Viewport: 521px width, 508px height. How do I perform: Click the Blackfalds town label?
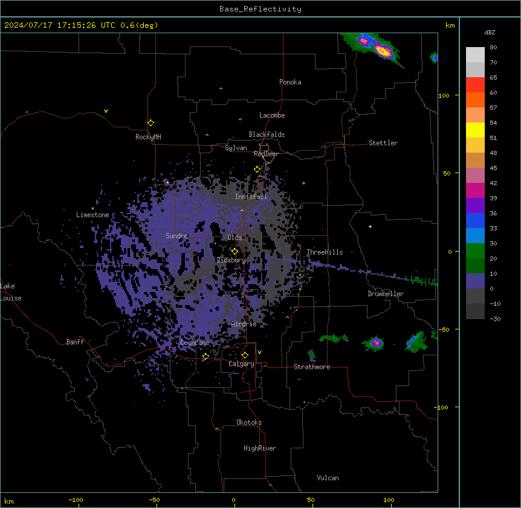(x=267, y=135)
